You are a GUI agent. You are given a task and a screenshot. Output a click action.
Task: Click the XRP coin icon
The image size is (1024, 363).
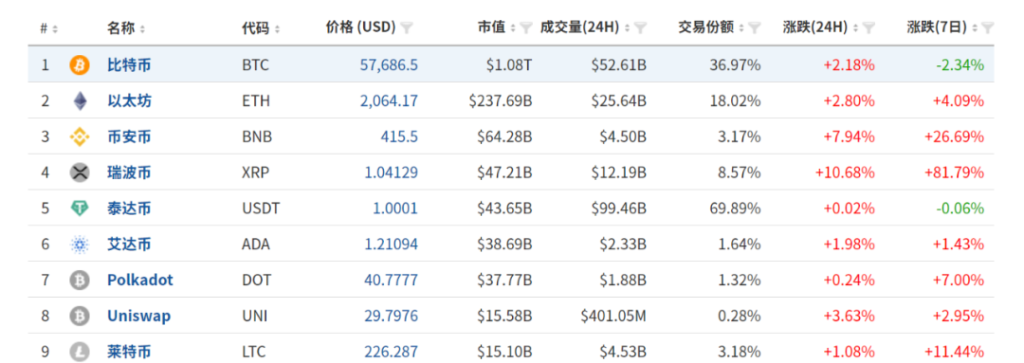pyautogui.click(x=79, y=173)
